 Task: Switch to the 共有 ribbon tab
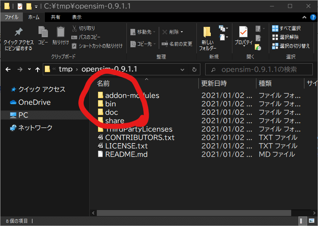click(55, 17)
